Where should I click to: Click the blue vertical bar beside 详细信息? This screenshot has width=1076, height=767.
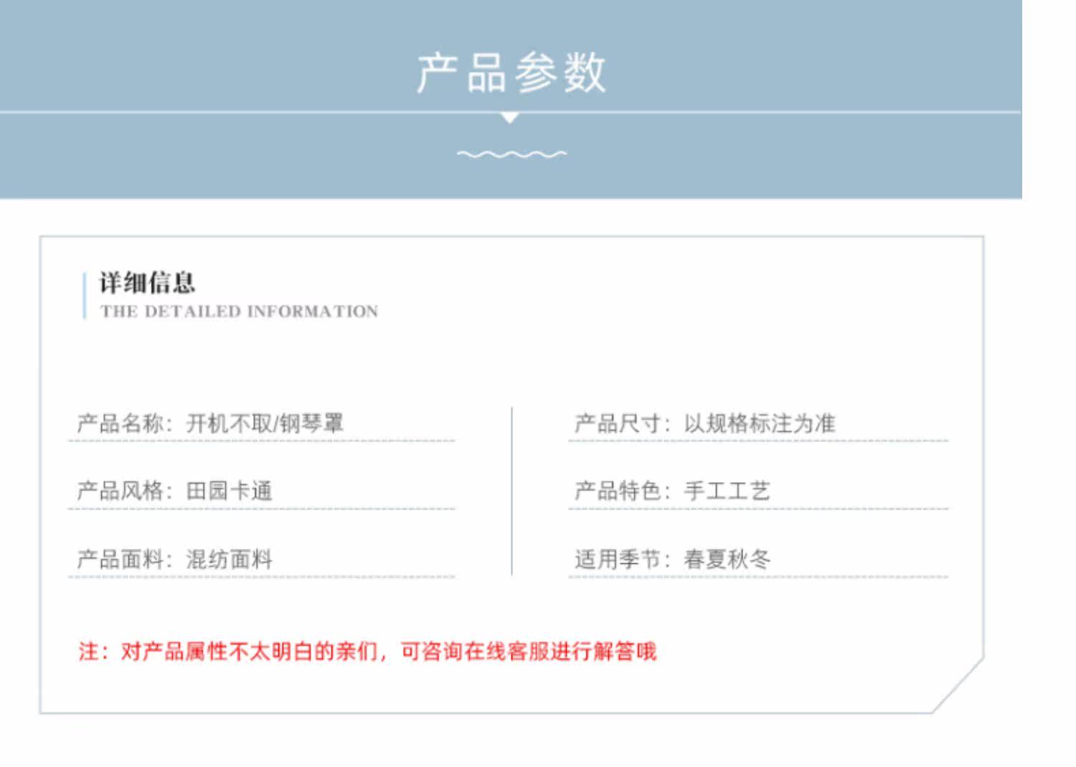pos(84,295)
